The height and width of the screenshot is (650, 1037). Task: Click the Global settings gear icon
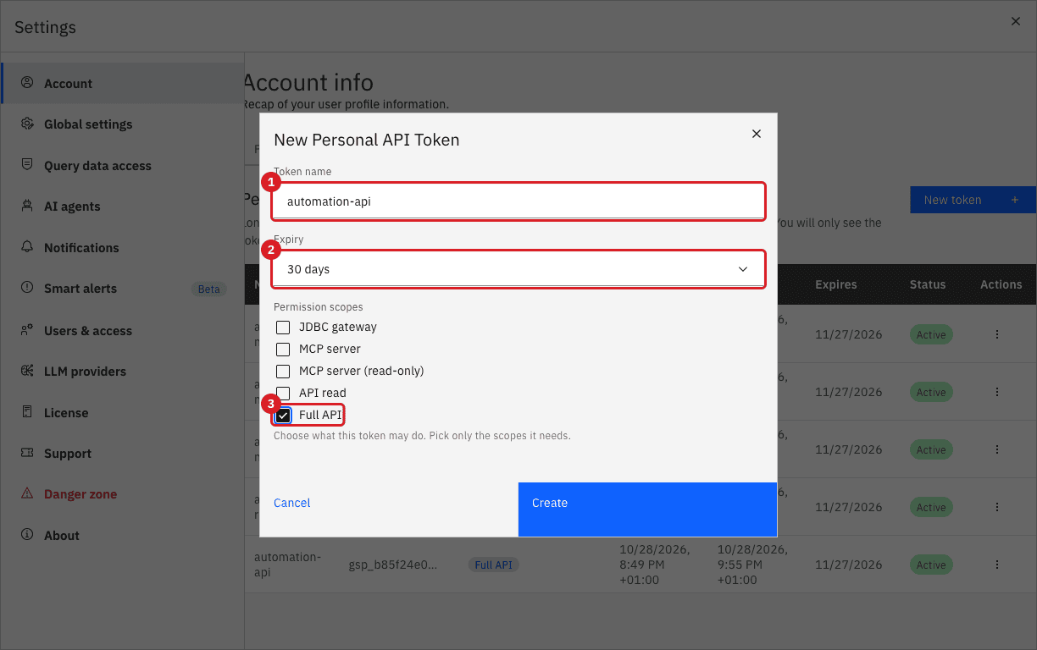(x=27, y=124)
